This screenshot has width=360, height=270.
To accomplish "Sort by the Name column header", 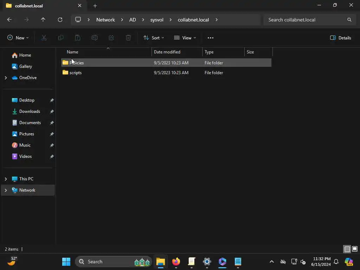I will click(107, 52).
